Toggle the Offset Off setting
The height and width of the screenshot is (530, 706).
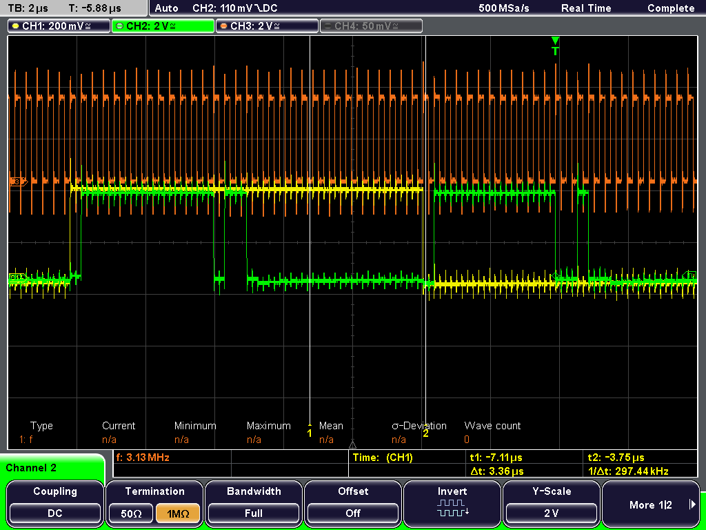click(x=353, y=513)
